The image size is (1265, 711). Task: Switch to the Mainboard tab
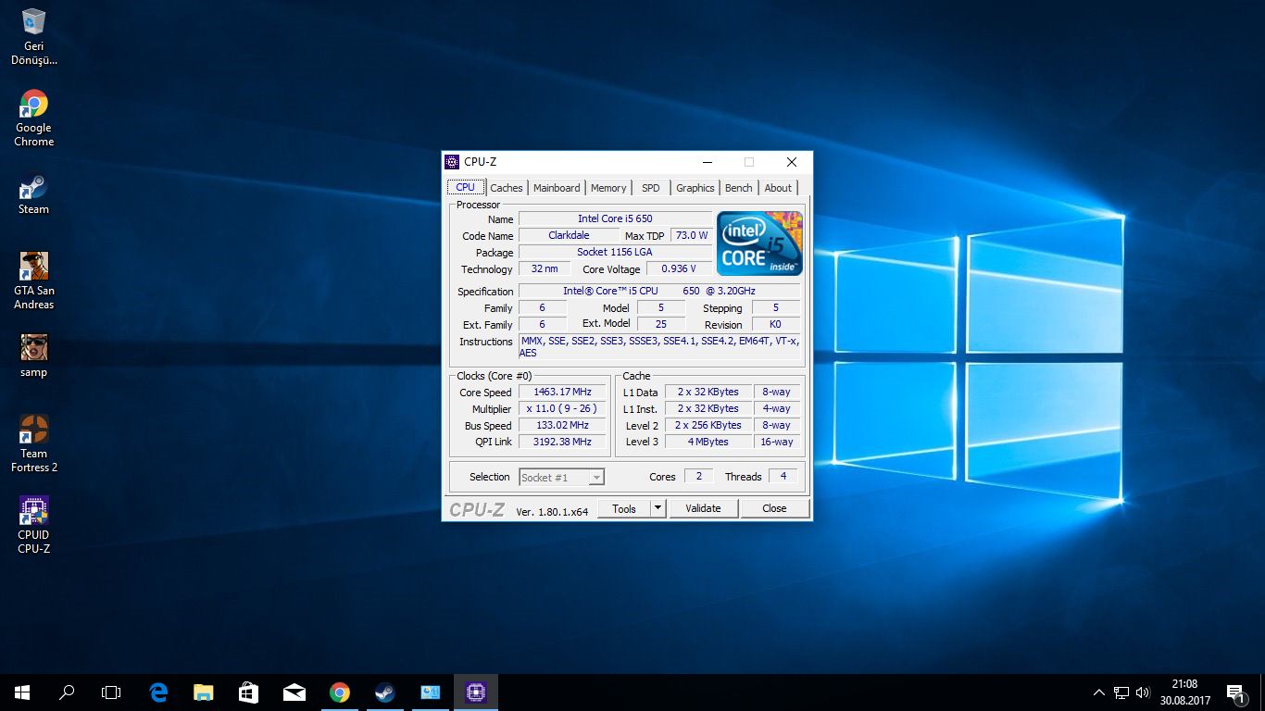click(x=557, y=188)
